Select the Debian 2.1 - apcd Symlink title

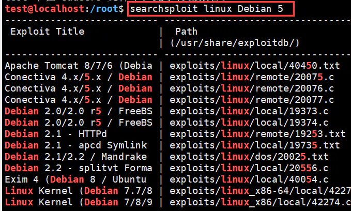tap(76, 145)
